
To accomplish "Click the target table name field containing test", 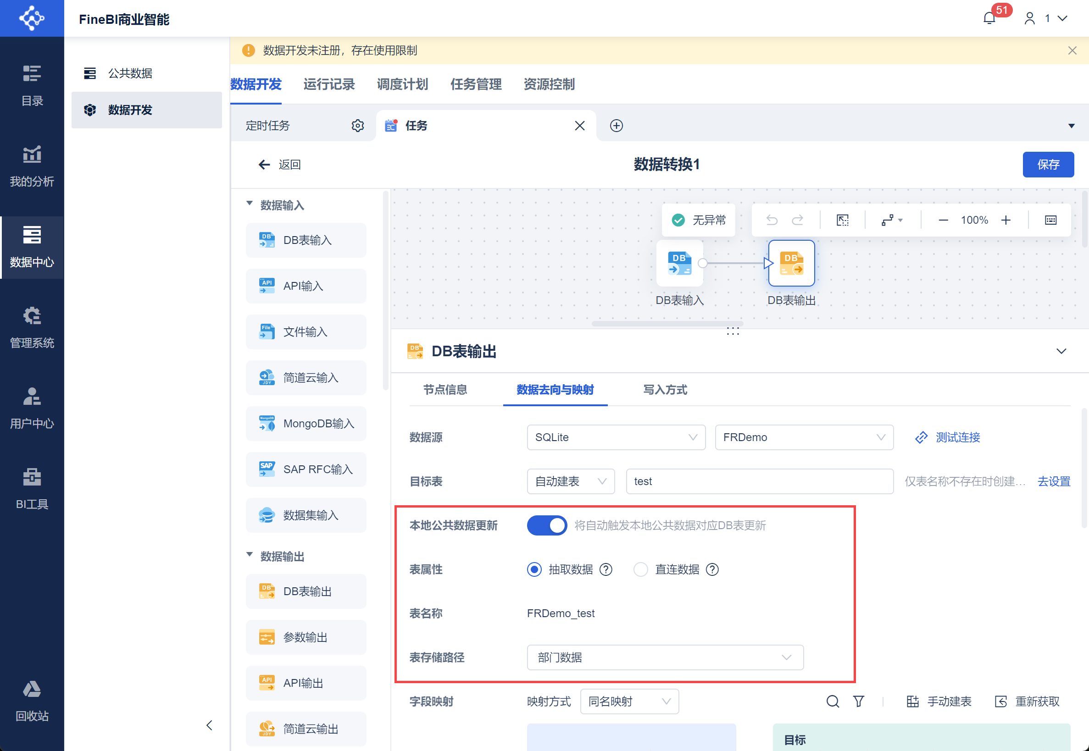I will click(x=759, y=481).
